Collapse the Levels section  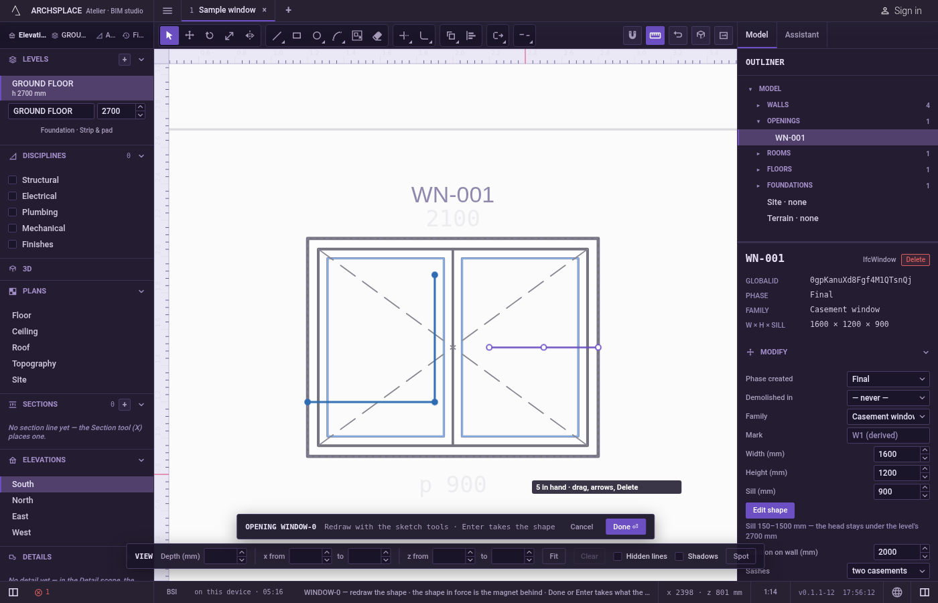141,60
